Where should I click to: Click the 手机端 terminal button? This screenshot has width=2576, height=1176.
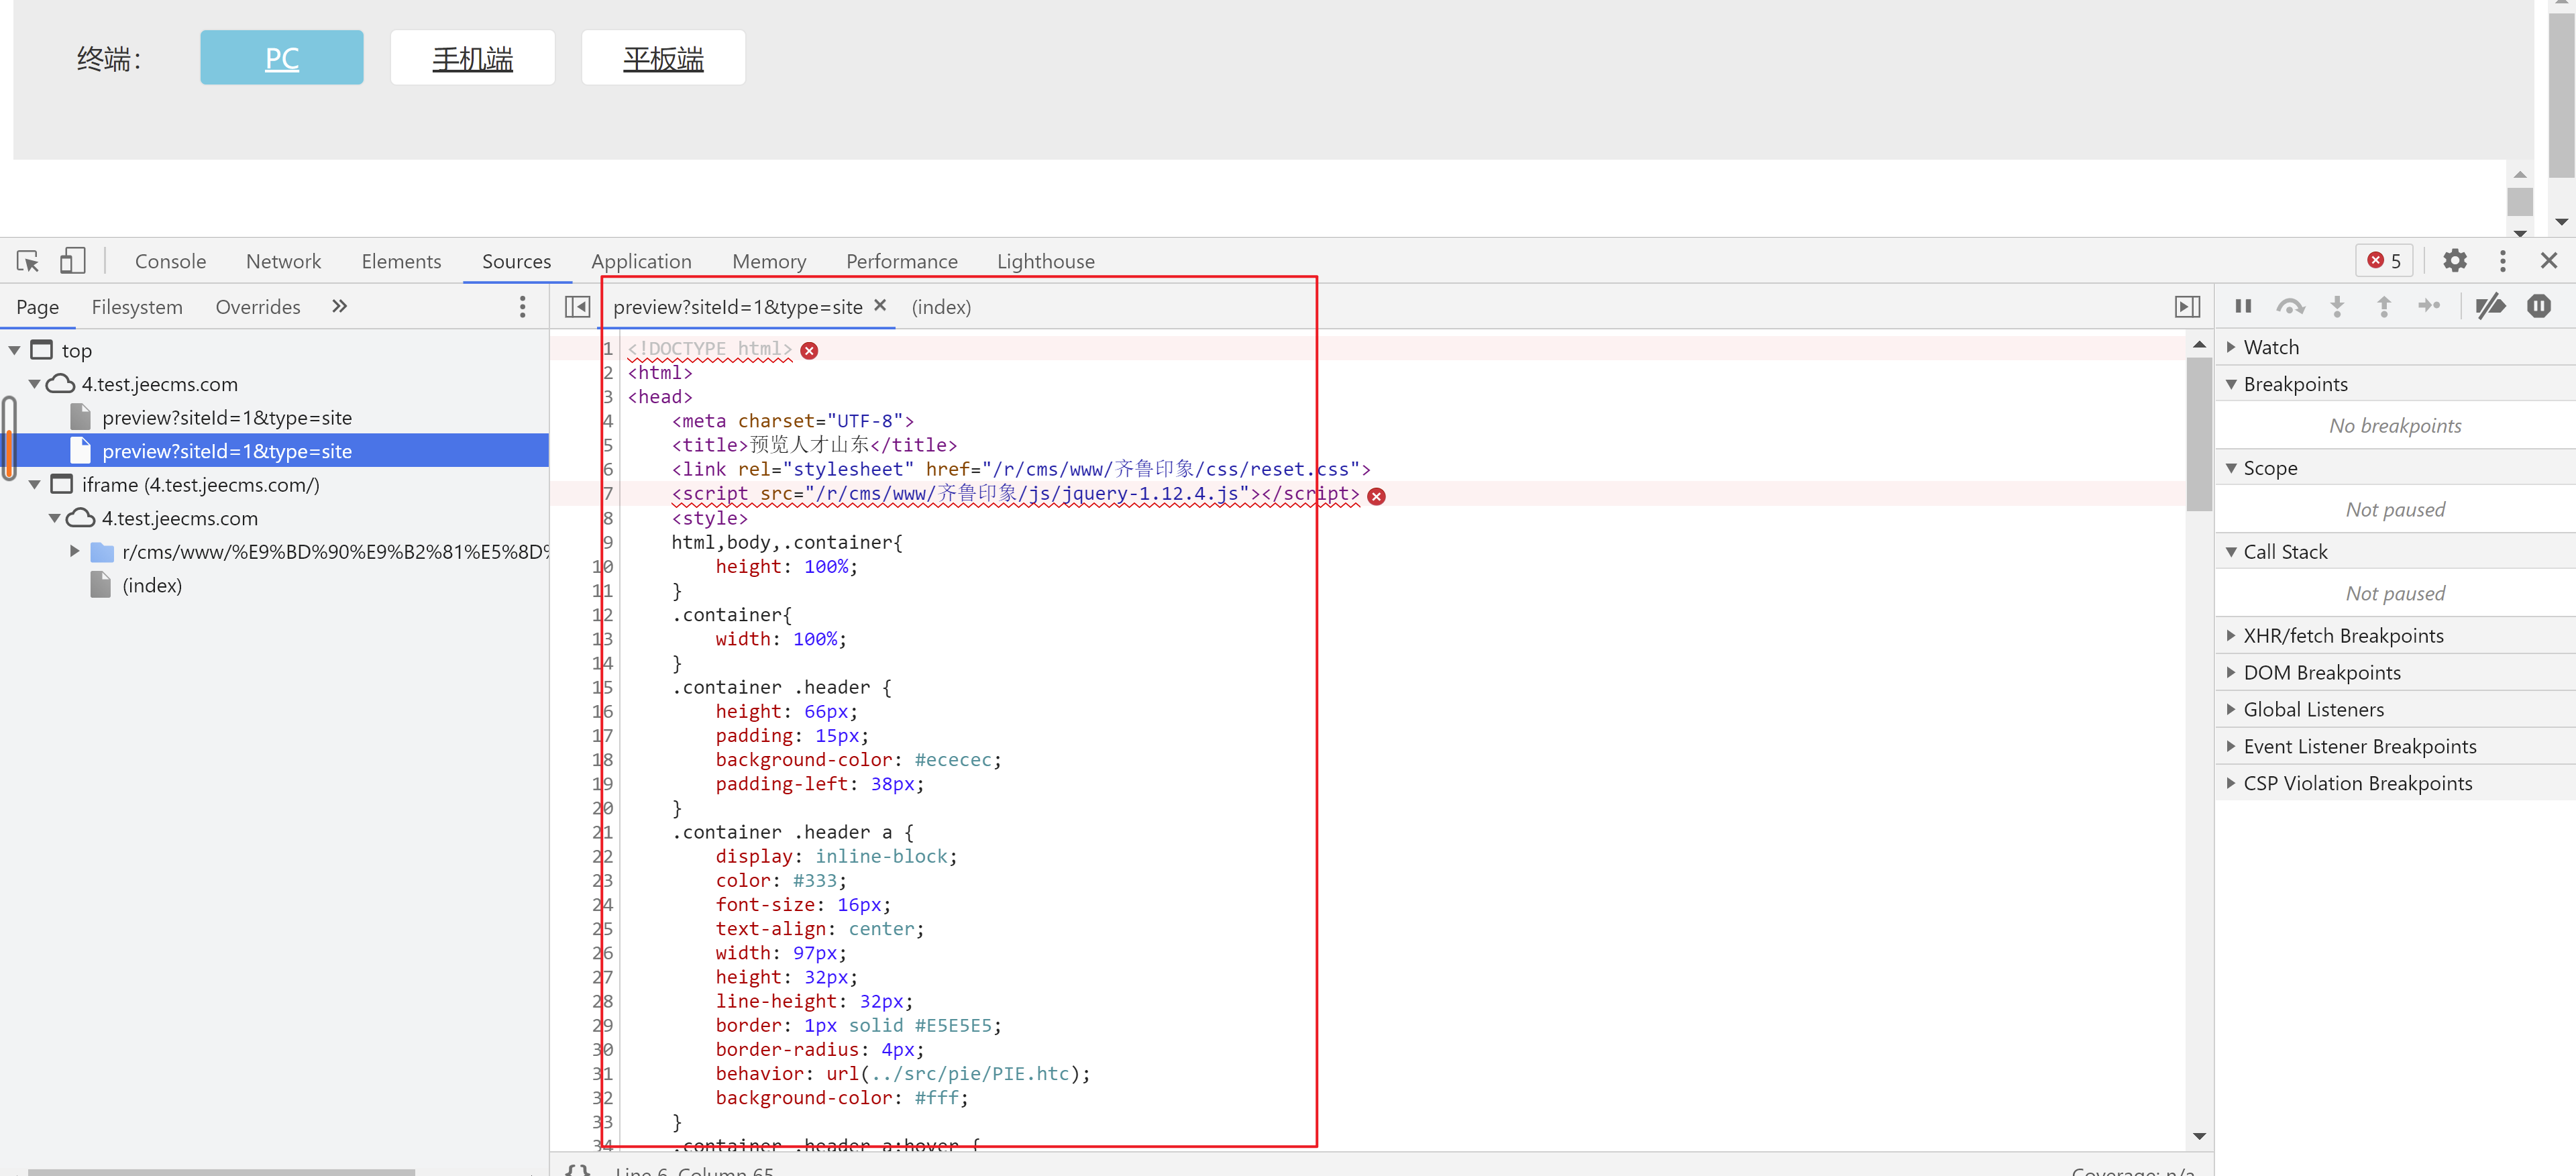click(472, 58)
